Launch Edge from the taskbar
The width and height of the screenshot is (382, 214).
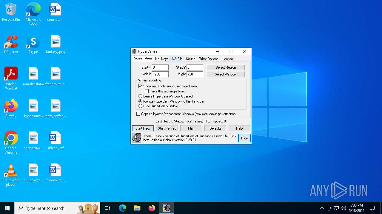[123, 208]
